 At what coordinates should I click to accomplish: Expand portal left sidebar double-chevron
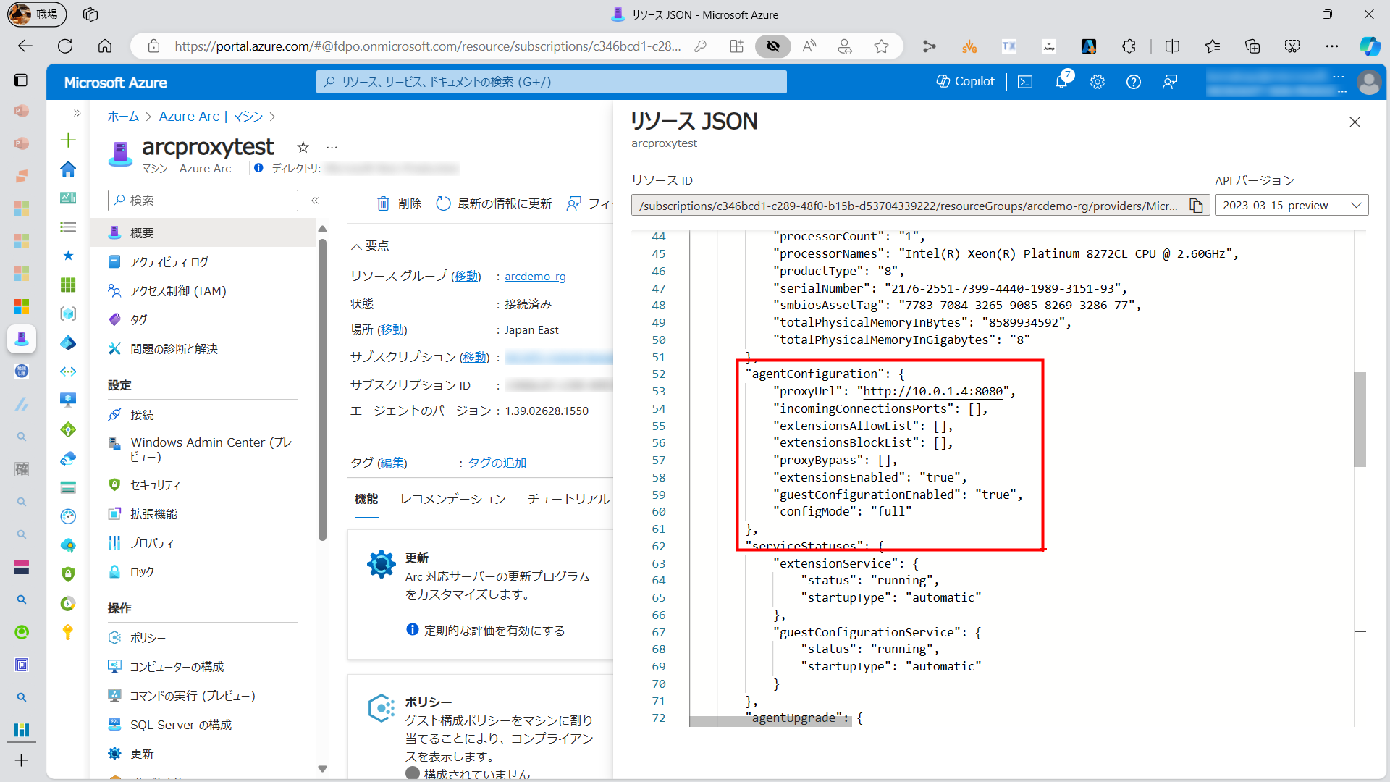tap(77, 113)
